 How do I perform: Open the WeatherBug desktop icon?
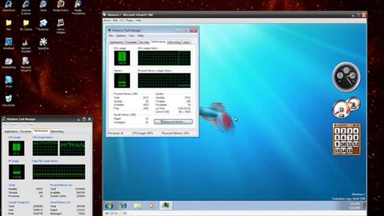pos(8,63)
